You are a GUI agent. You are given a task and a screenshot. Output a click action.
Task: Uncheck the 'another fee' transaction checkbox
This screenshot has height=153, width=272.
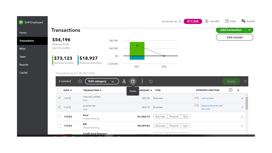tap(59, 107)
